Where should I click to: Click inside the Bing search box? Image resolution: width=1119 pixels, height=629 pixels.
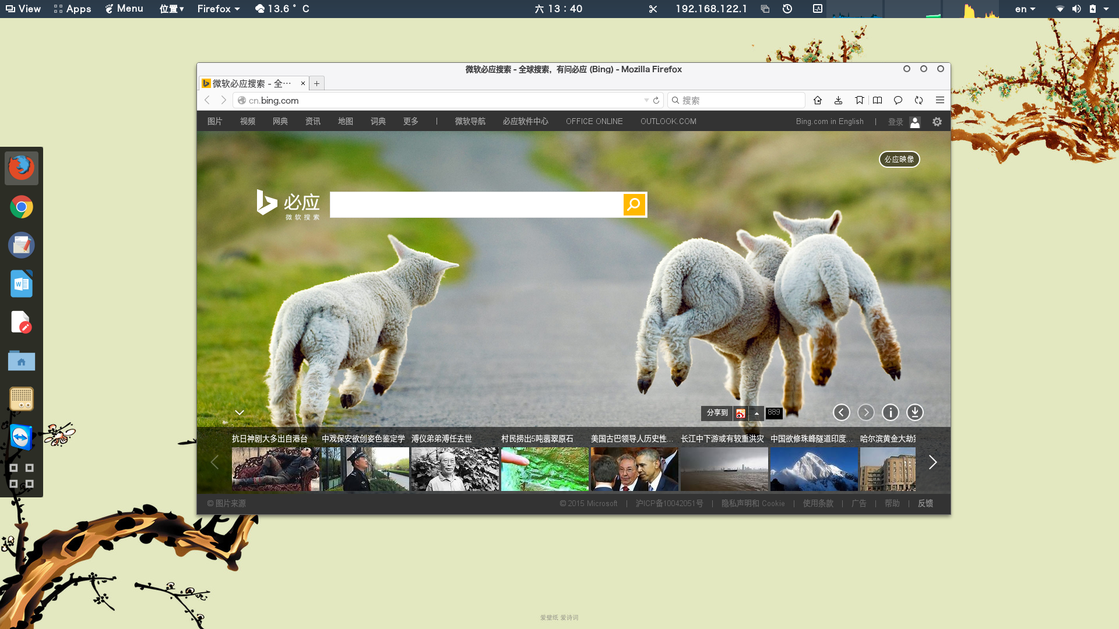click(x=476, y=204)
